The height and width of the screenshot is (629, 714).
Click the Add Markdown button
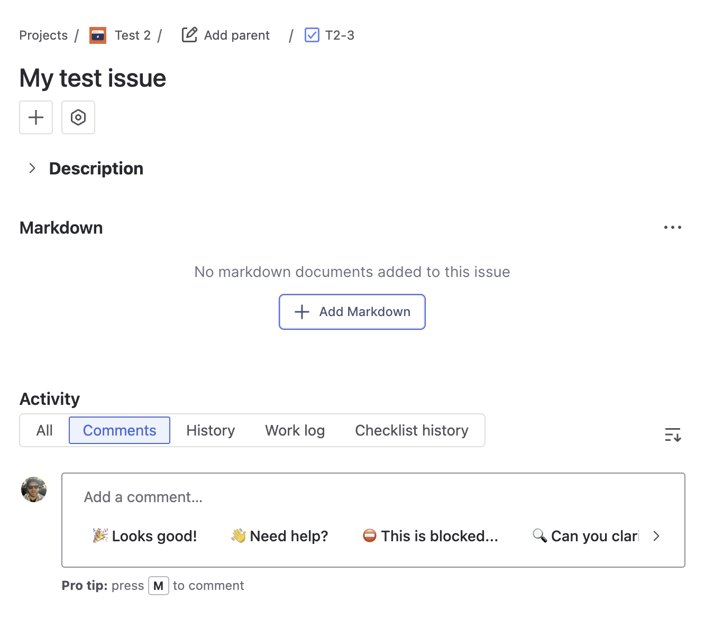point(352,312)
